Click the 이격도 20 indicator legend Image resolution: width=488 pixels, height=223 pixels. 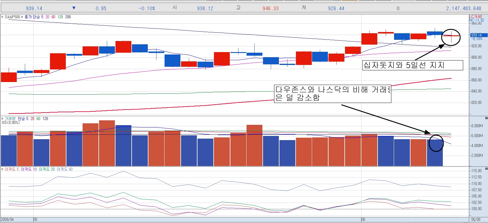tap(47, 169)
